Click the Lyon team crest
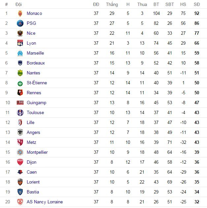Screen dimensions: 207x208 [20, 43]
